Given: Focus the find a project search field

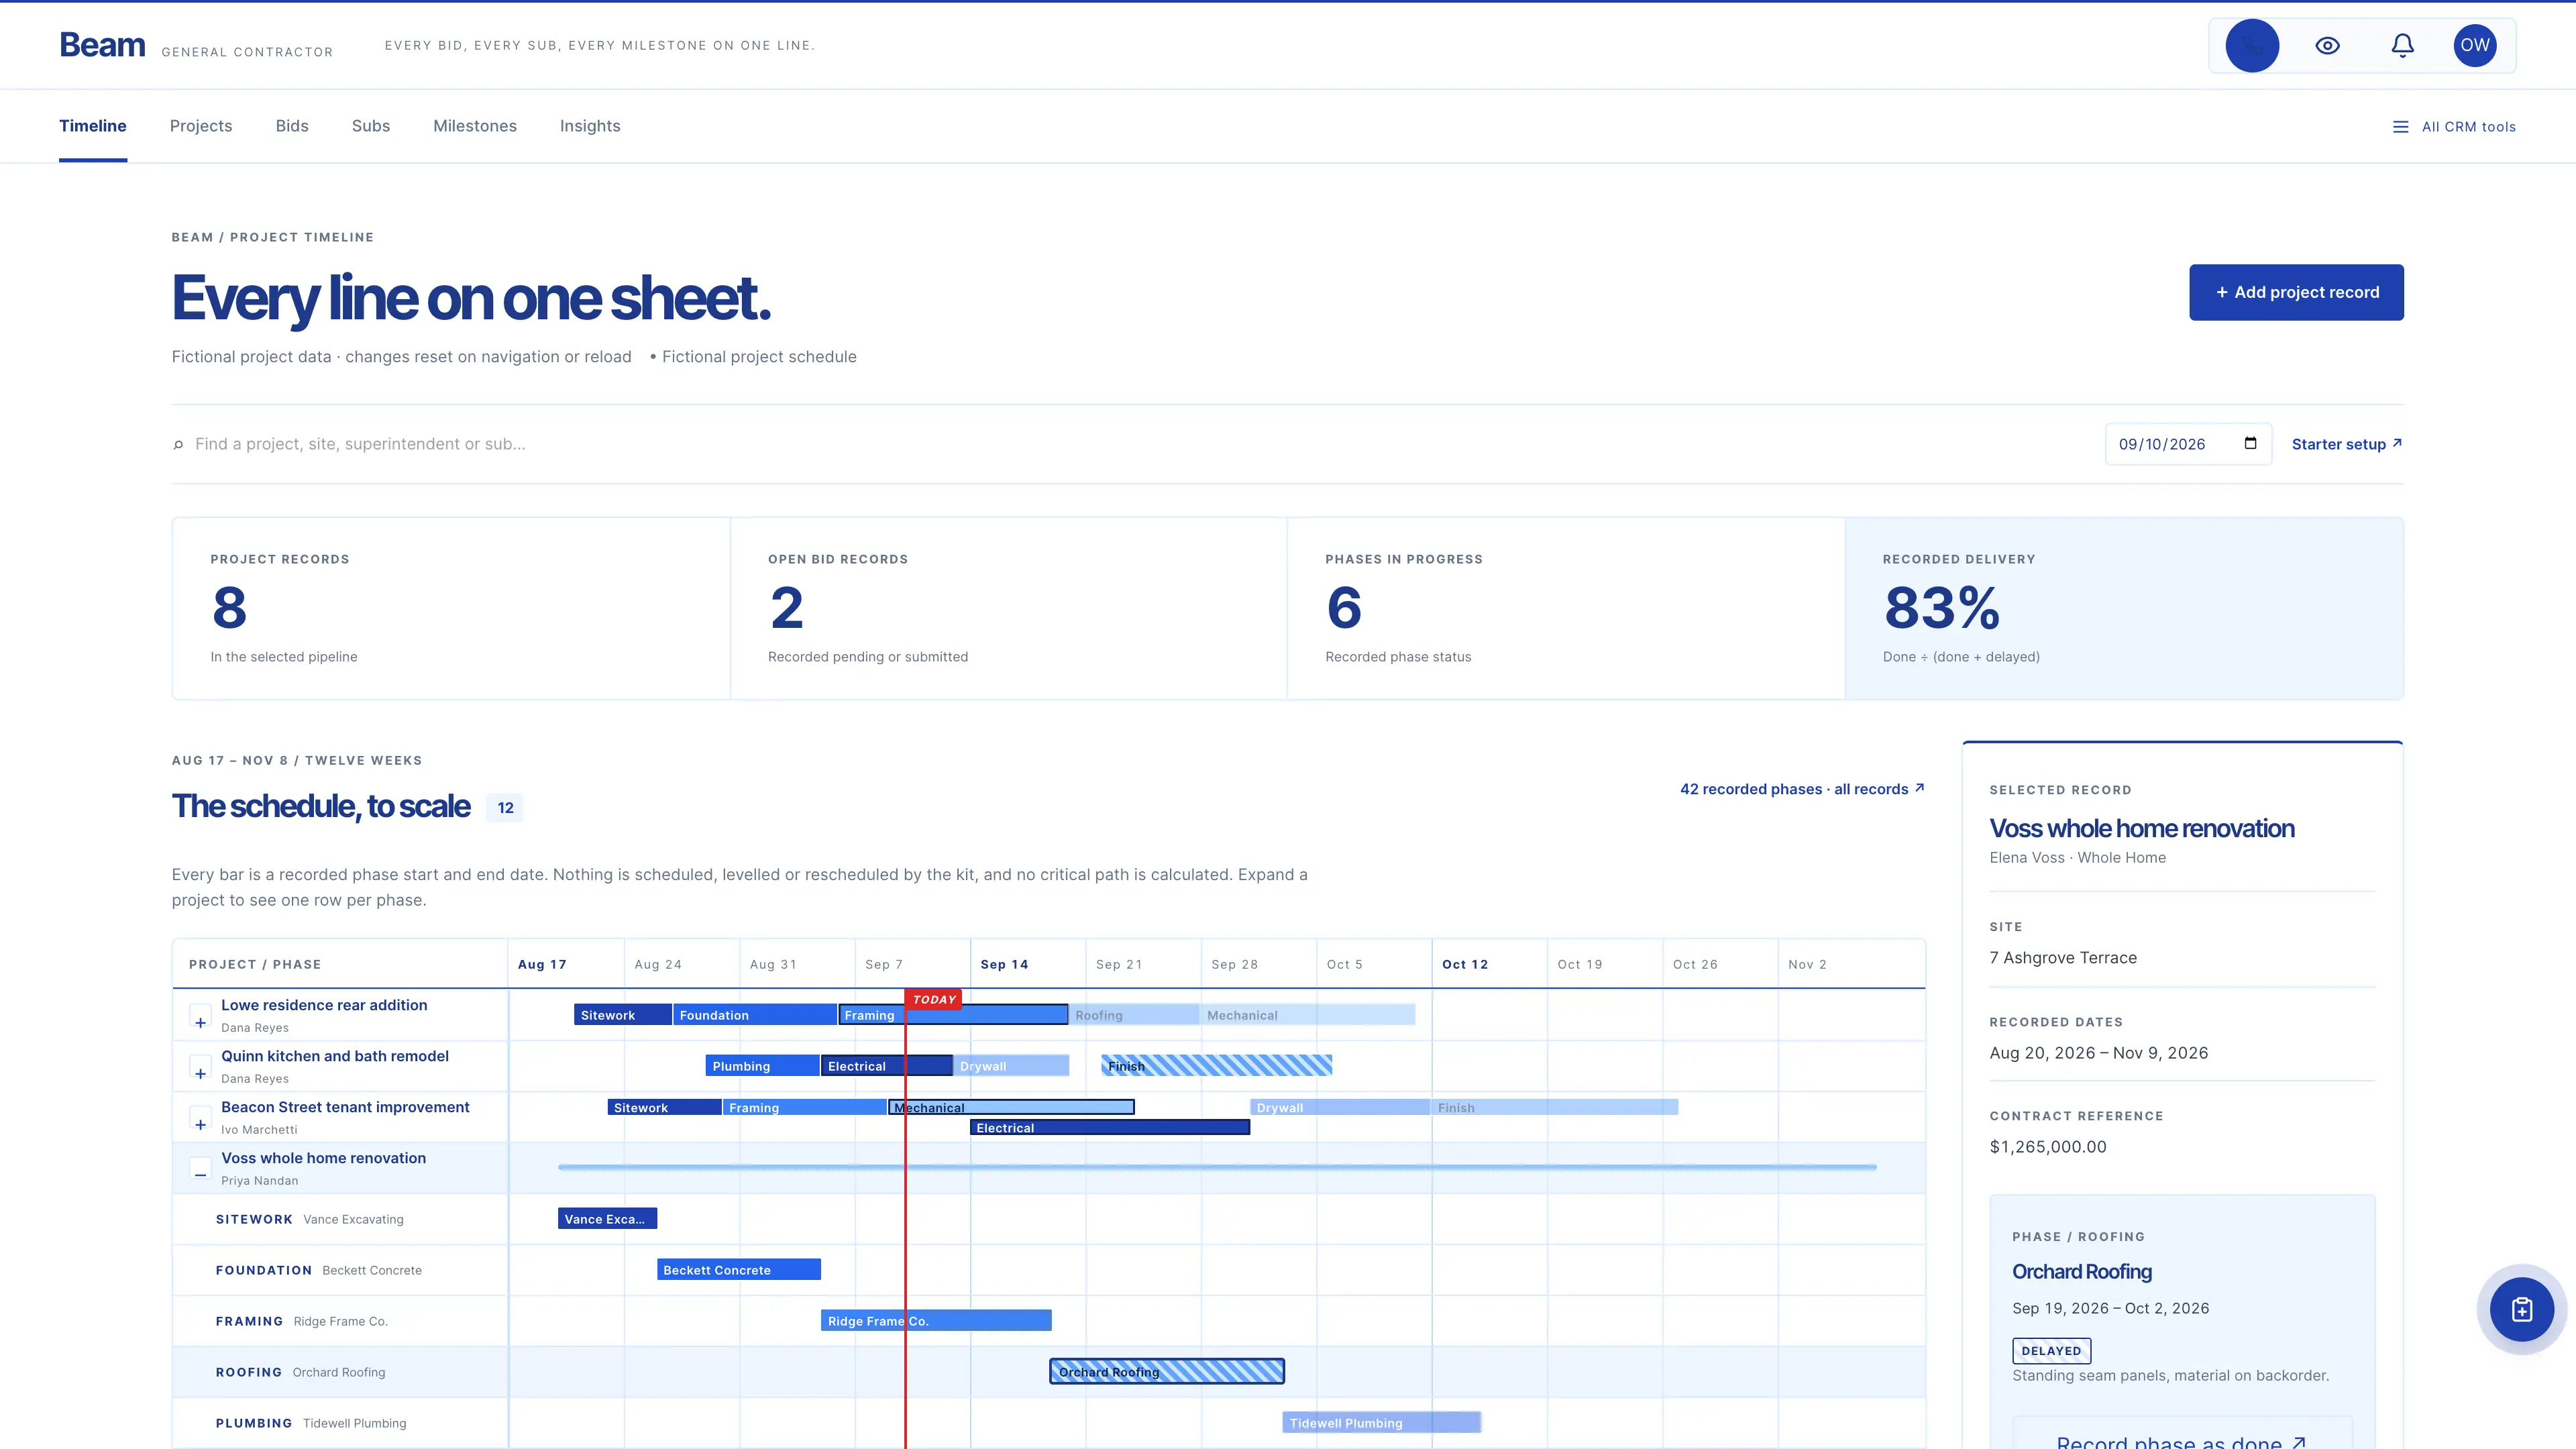Looking at the screenshot, I should (x=1130, y=444).
